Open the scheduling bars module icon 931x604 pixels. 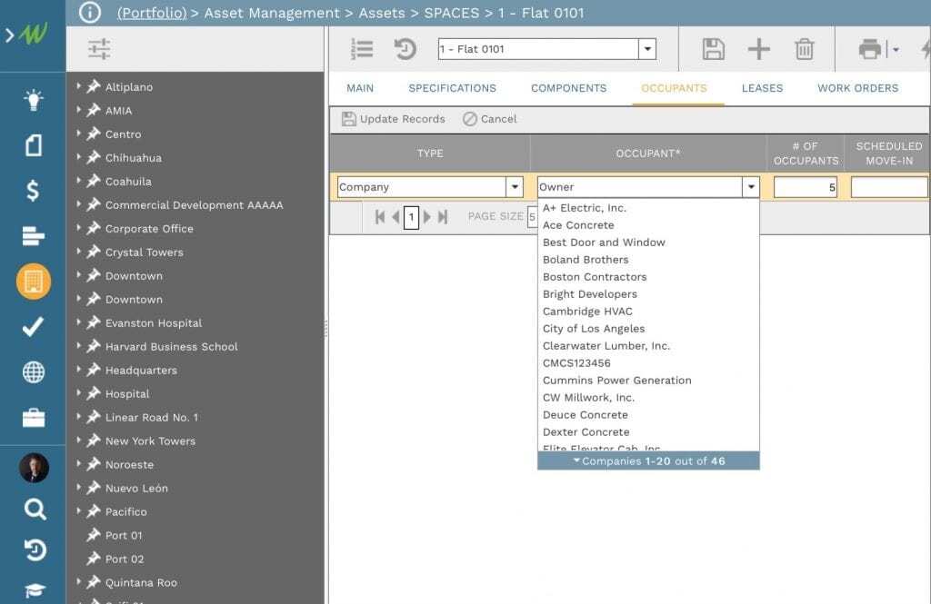34,235
